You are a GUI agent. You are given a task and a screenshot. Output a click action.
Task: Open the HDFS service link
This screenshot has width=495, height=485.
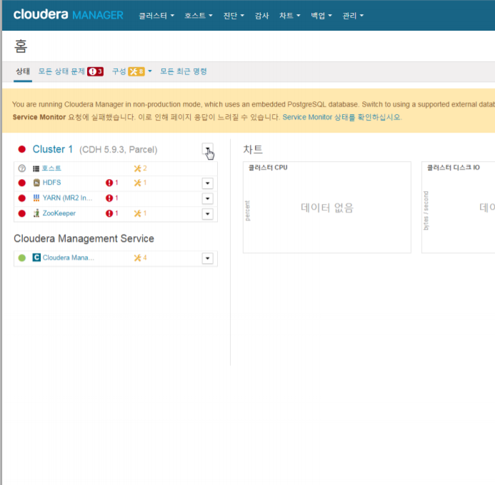click(x=51, y=183)
